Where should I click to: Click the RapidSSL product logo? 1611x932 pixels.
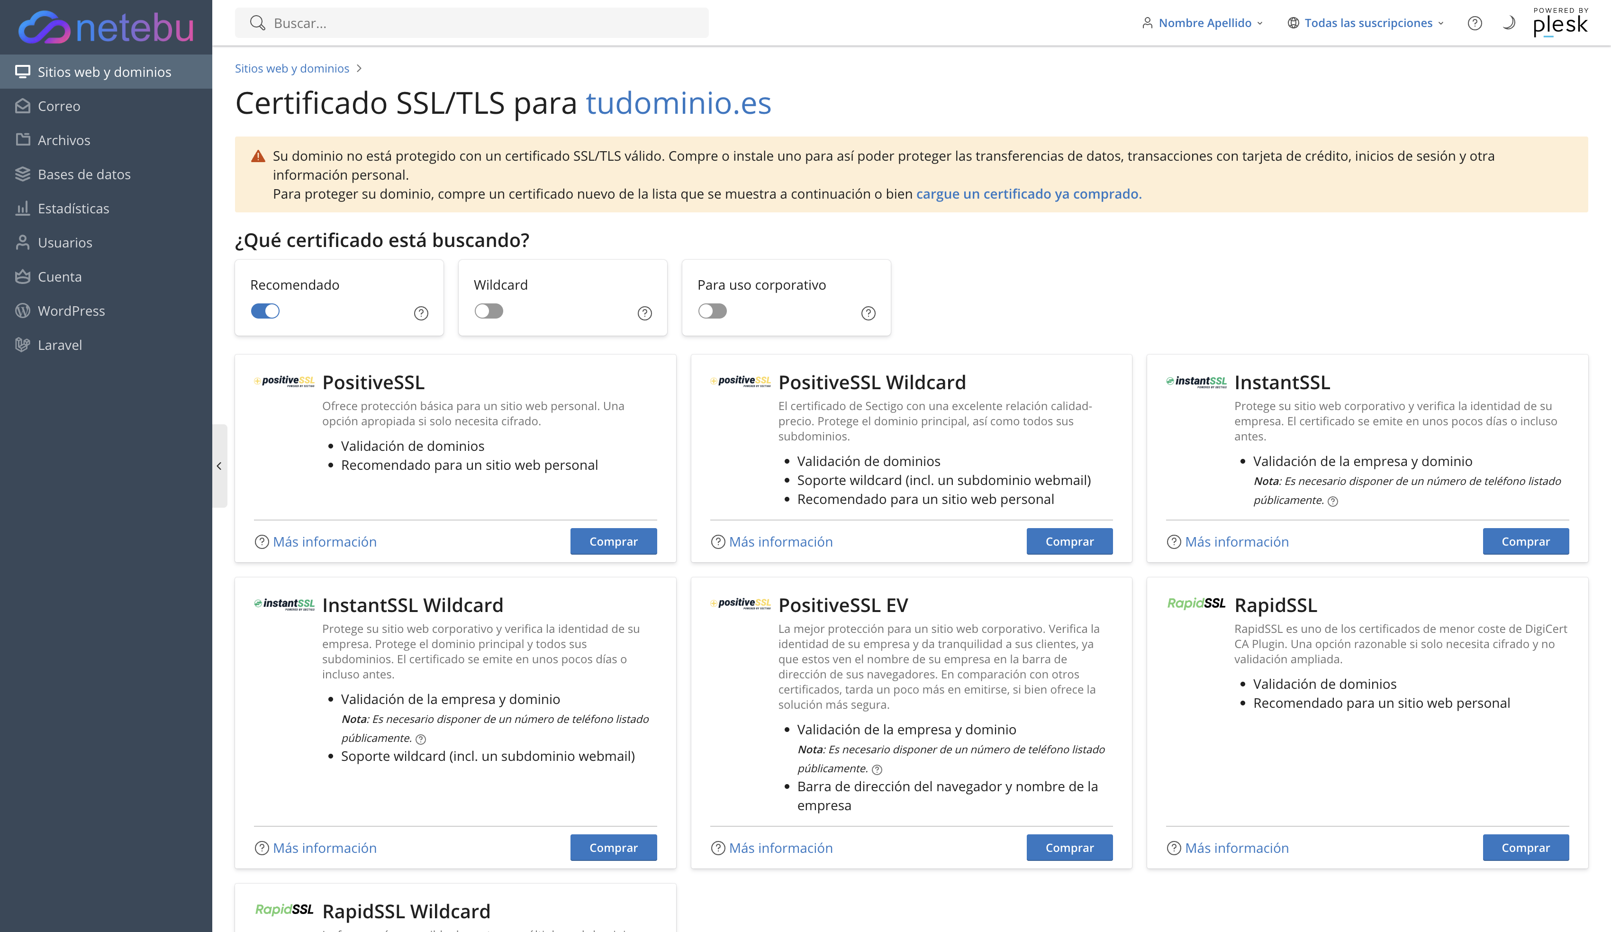[1196, 603]
